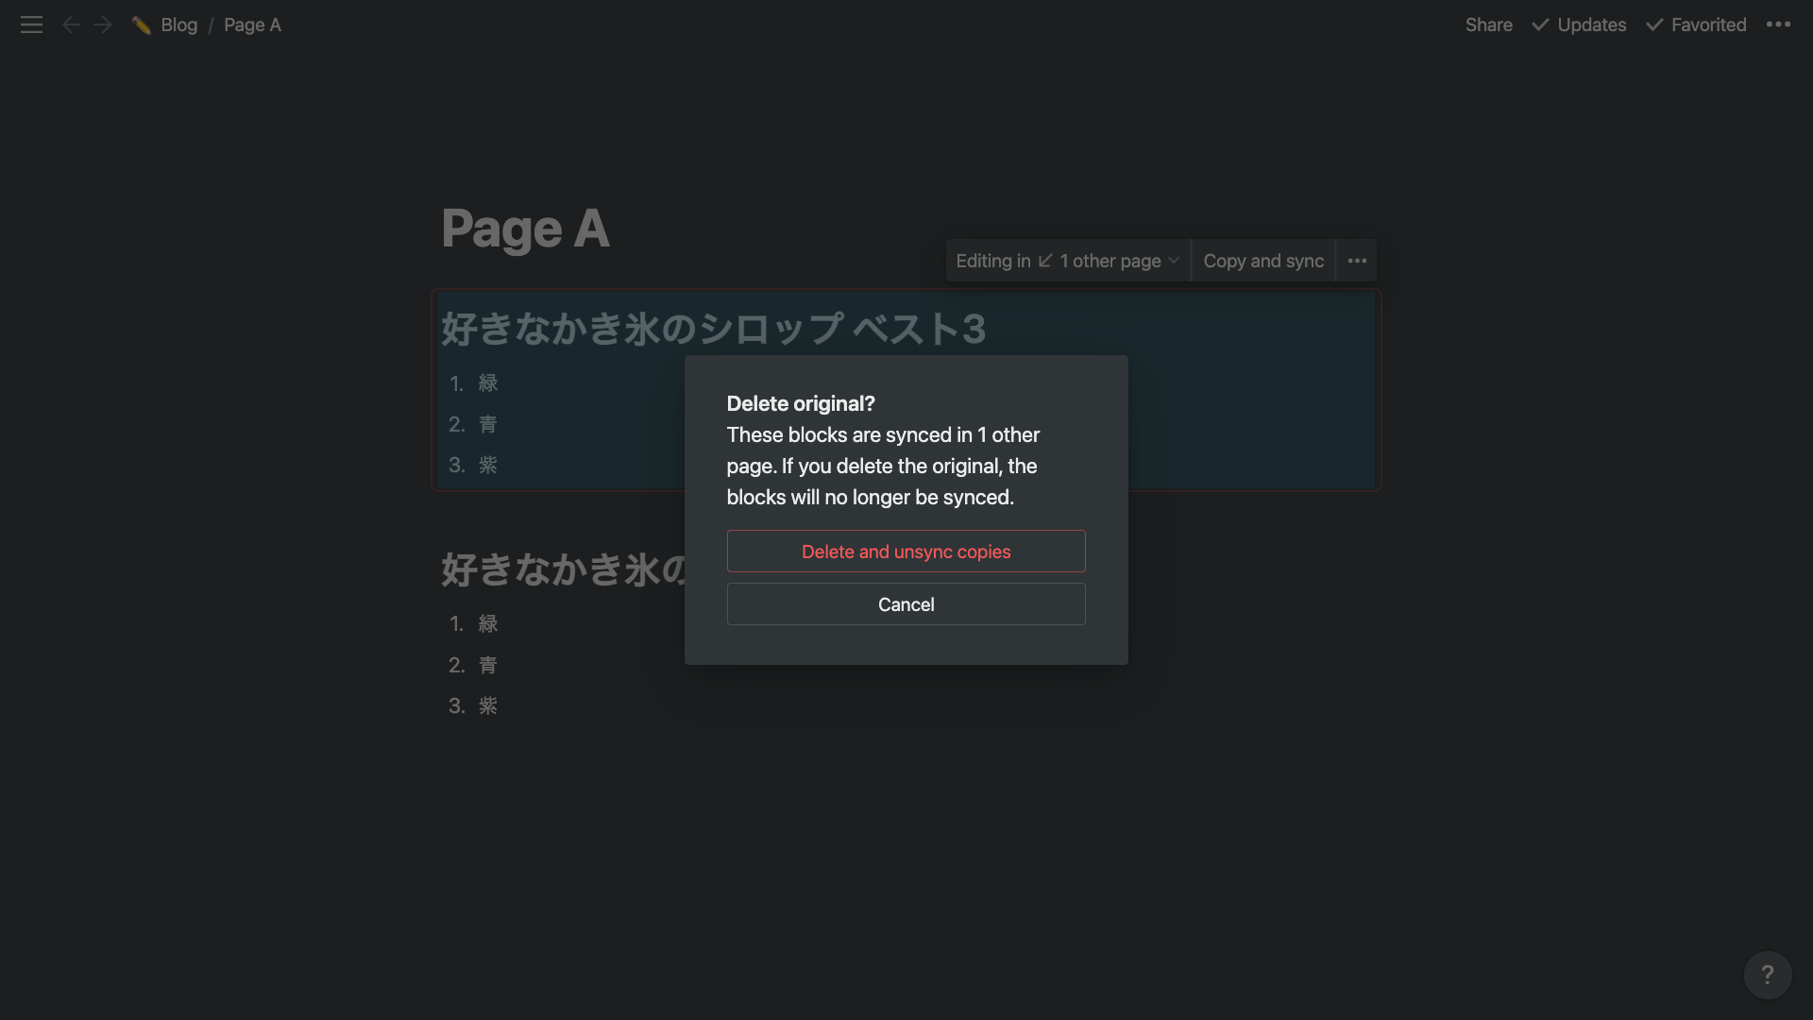This screenshot has height=1020, width=1813.
Task: Select the Page A breadcrumb
Action: tap(251, 25)
